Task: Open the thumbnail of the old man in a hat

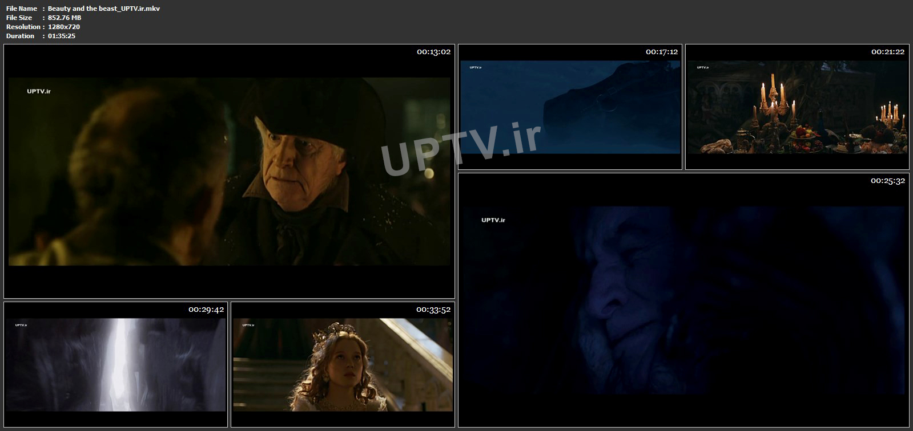Action: [229, 172]
